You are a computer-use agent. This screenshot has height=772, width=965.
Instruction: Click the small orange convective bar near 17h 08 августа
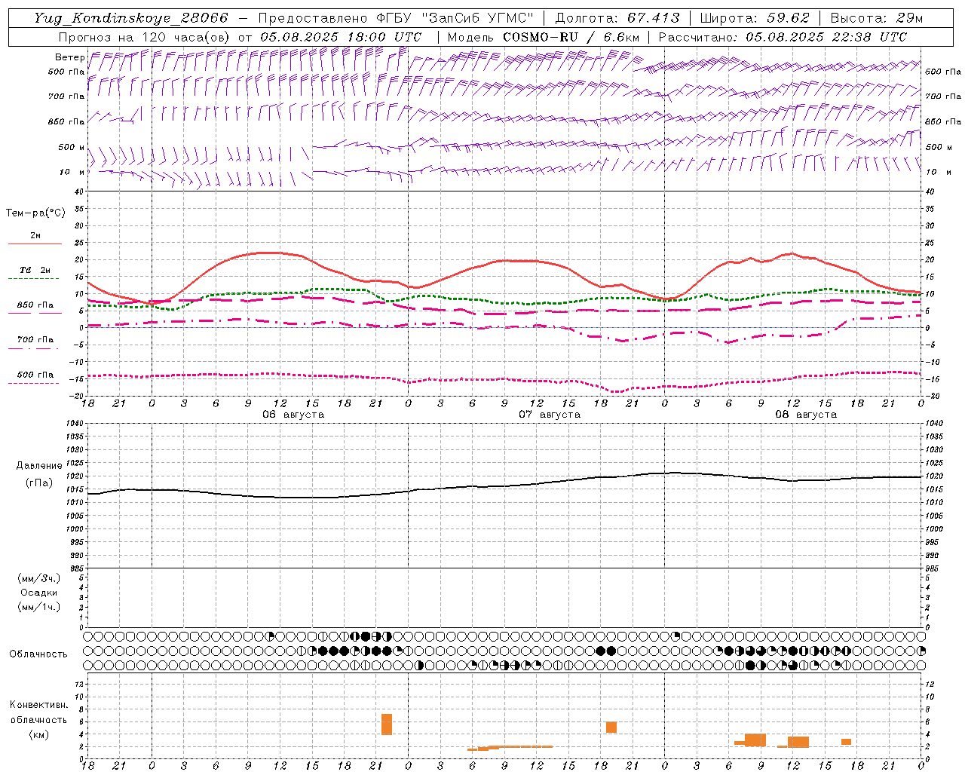click(x=846, y=742)
